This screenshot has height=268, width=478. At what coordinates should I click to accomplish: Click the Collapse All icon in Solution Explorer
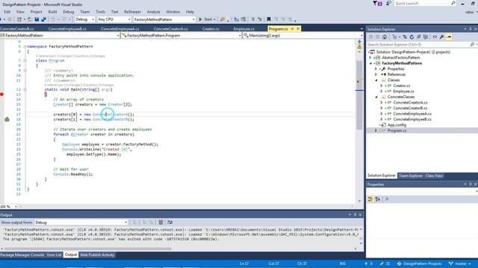point(418,36)
